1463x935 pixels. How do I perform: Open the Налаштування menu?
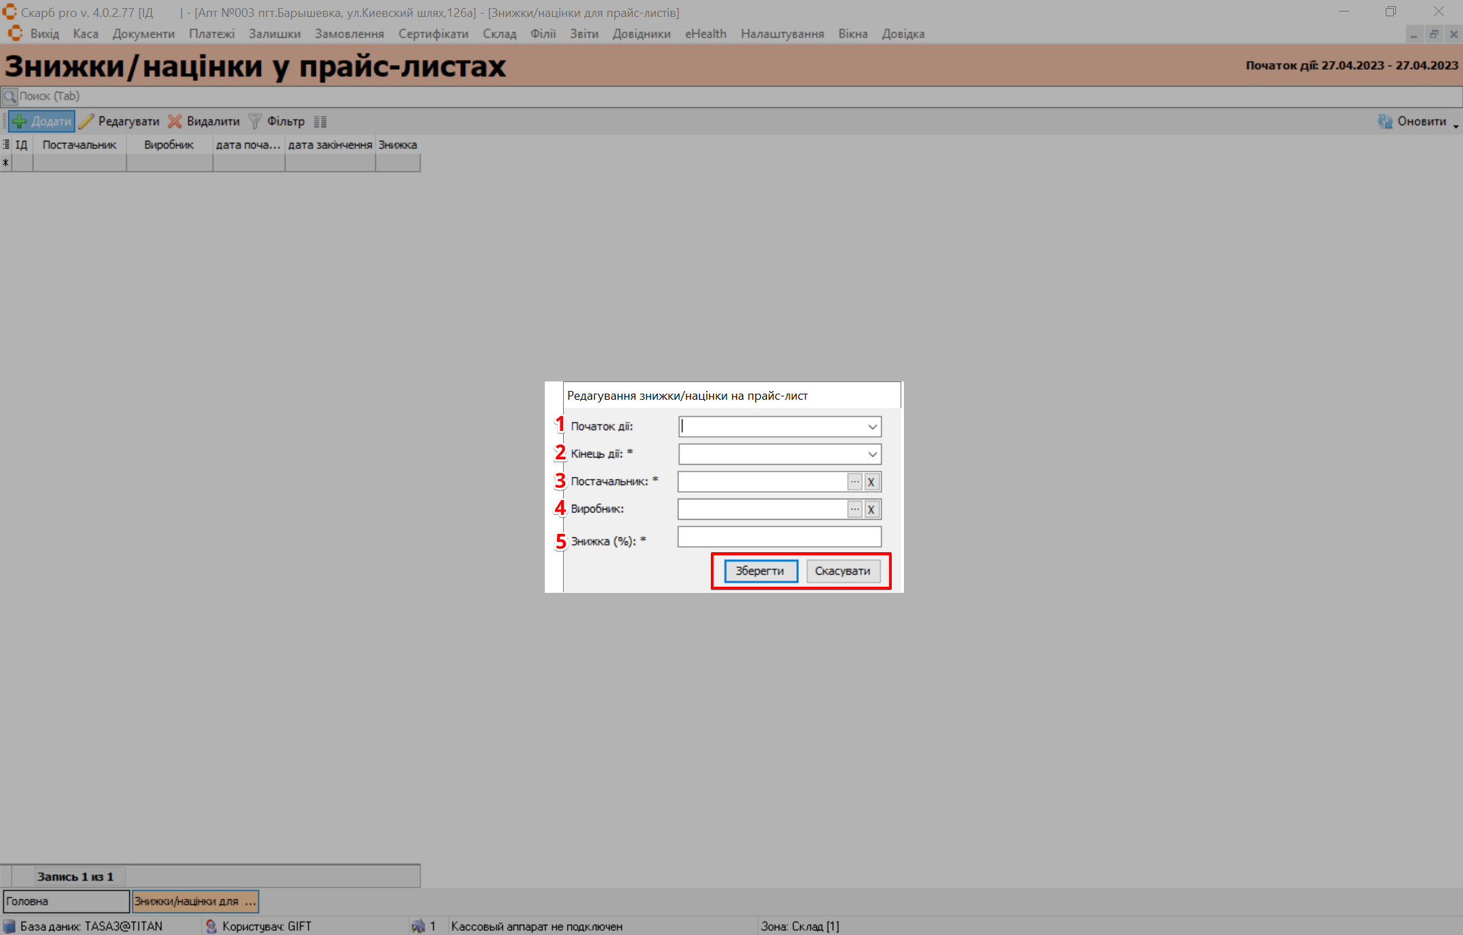point(782,34)
